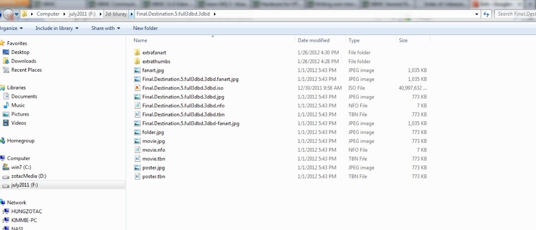
Task: Click the Final.Destination.5 ISO file icon
Action: click(x=137, y=88)
